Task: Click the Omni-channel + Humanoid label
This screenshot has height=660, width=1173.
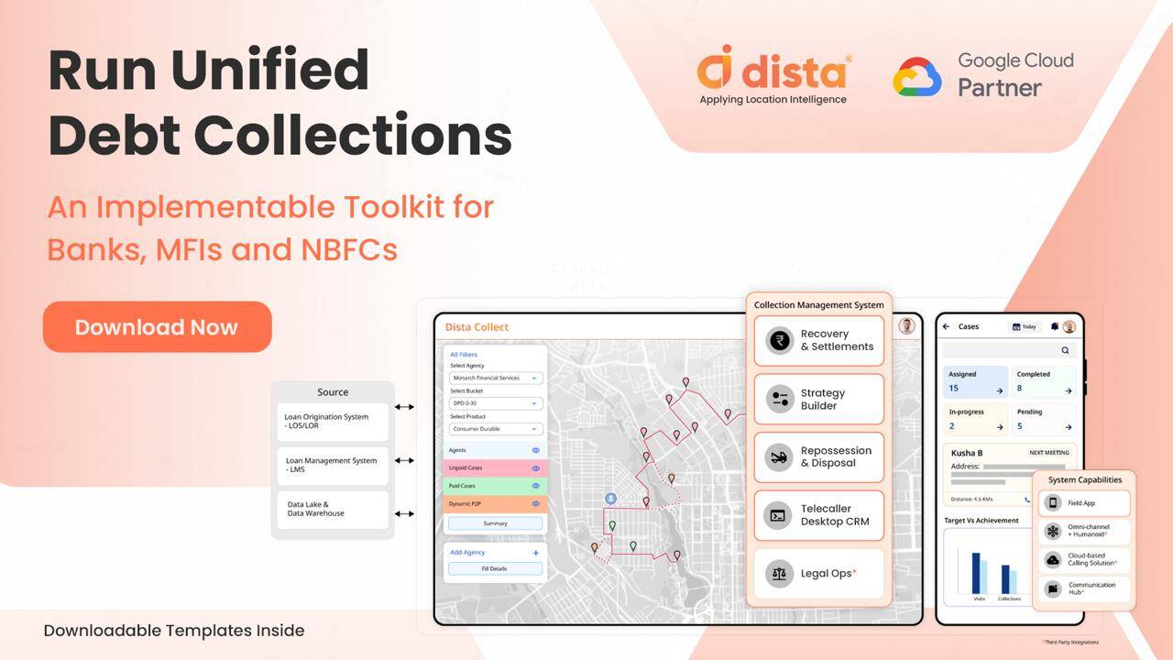Action: pos(1089,531)
